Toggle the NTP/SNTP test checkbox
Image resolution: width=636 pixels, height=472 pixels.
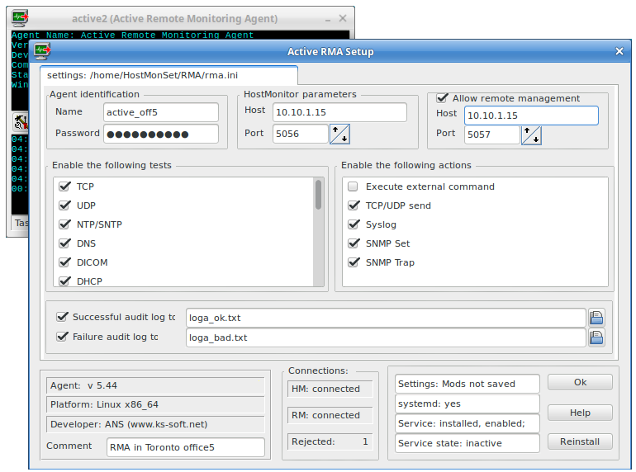tap(64, 224)
